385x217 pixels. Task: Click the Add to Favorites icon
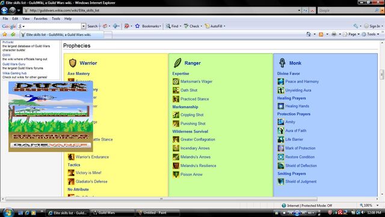click(13, 34)
